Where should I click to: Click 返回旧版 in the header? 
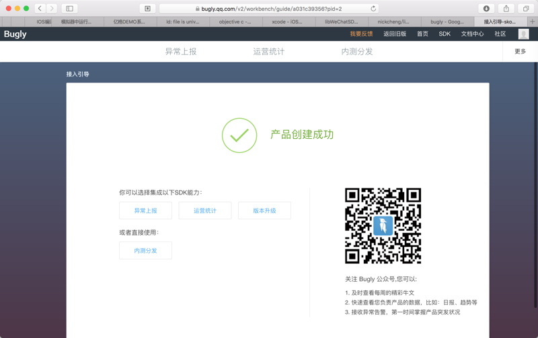click(x=395, y=34)
